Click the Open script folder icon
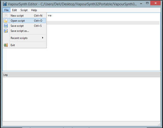Screen dimensions: 163x128 tap(6, 21)
